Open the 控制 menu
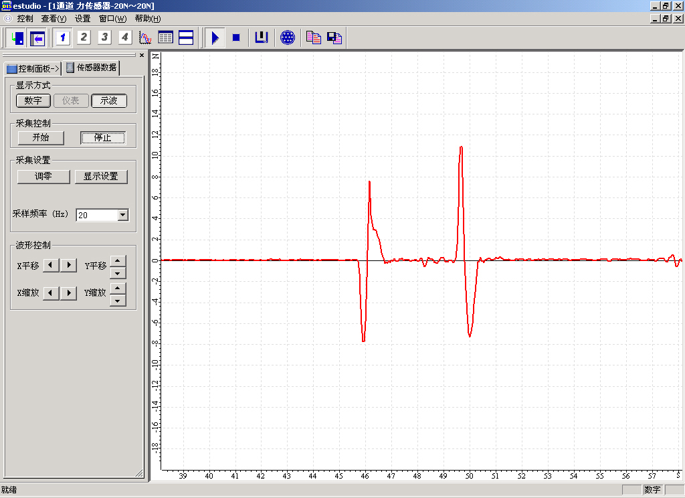The image size is (685, 498). tap(25, 19)
